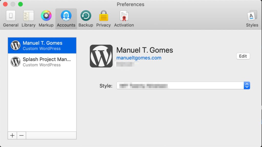
Task: Click the Edit button
Action: [x=243, y=56]
